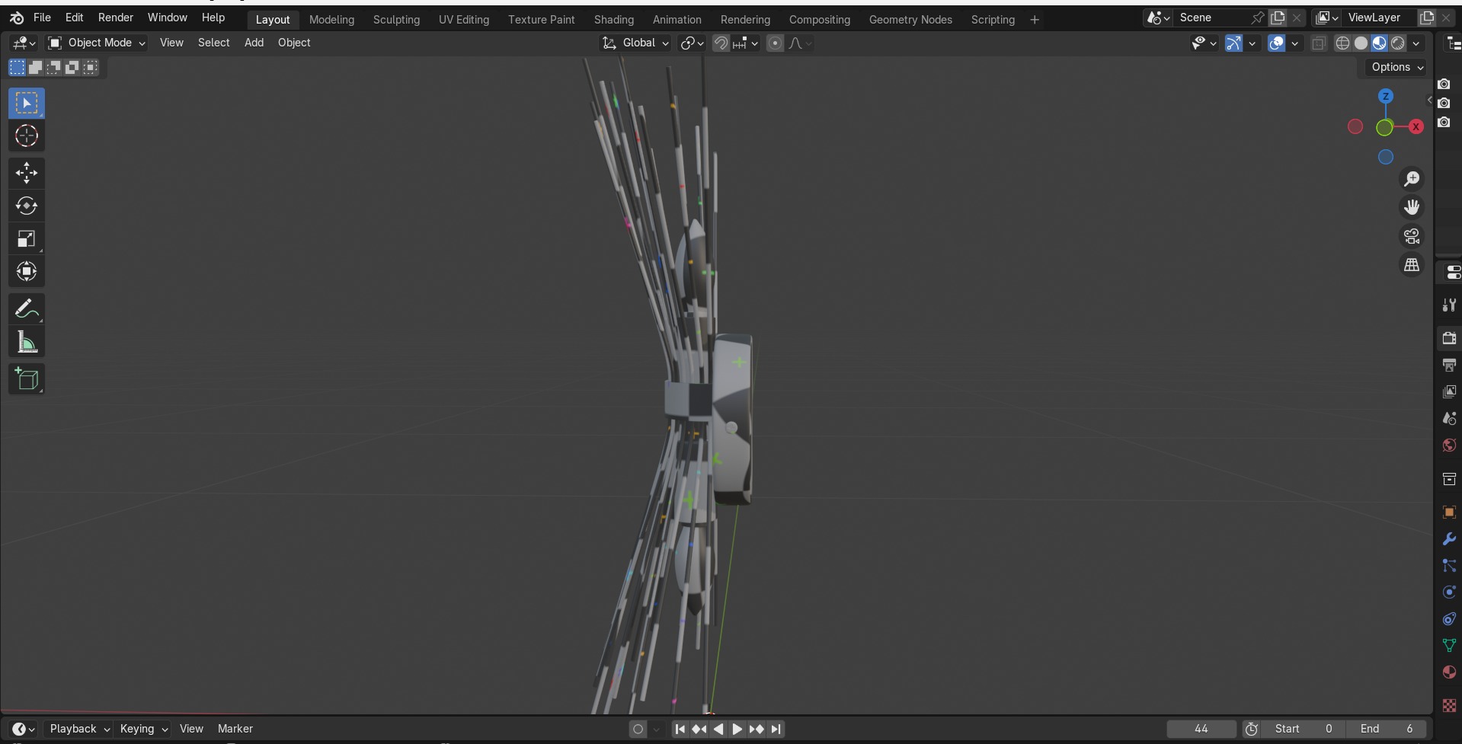Viewport: 1462px width, 744px height.
Task: Switch to Wireframe viewport shading
Action: click(x=1342, y=43)
